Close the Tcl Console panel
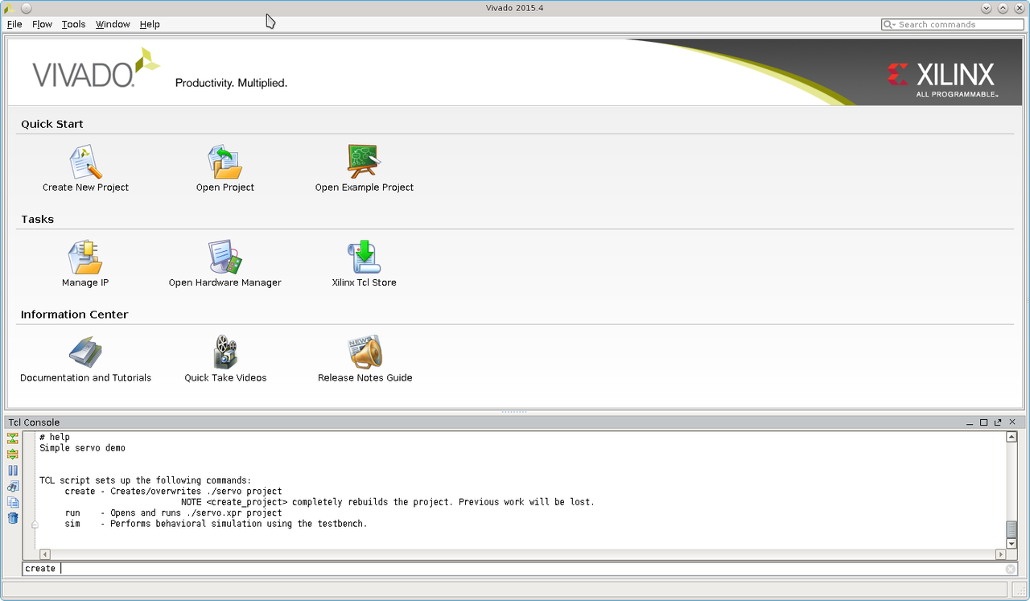The width and height of the screenshot is (1030, 601). click(x=1013, y=422)
